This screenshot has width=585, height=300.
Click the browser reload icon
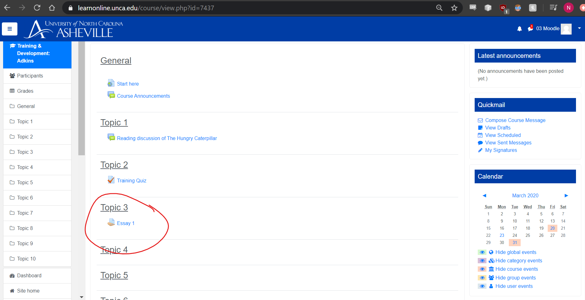coord(37,8)
